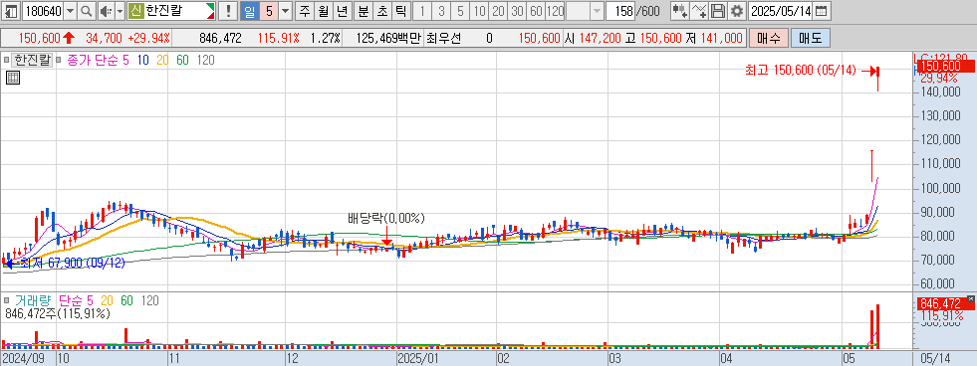Viewport: 977px width, 366px height.
Task: Click the speaker sound alert icon
Action: pyautogui.click(x=106, y=11)
